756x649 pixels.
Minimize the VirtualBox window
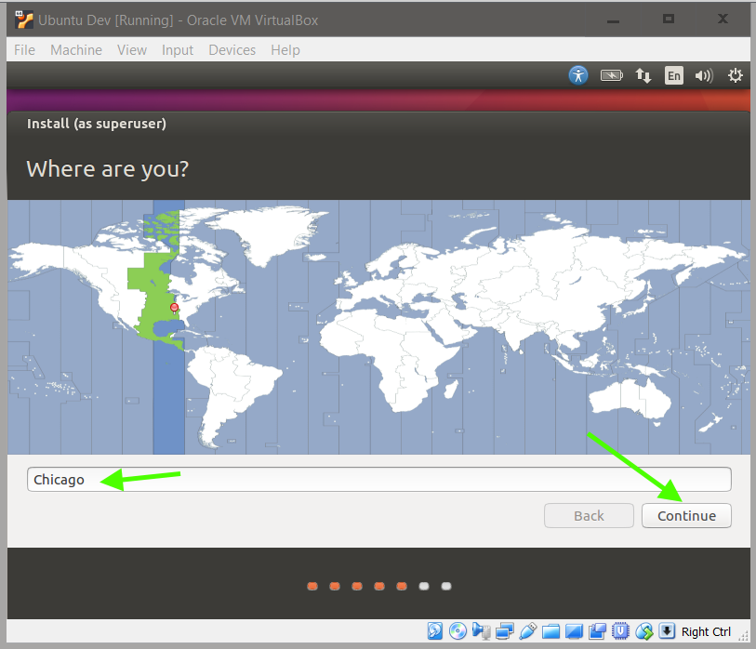[613, 20]
